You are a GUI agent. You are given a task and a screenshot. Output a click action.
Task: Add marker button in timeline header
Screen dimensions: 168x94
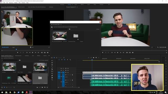click(x=67, y=60)
